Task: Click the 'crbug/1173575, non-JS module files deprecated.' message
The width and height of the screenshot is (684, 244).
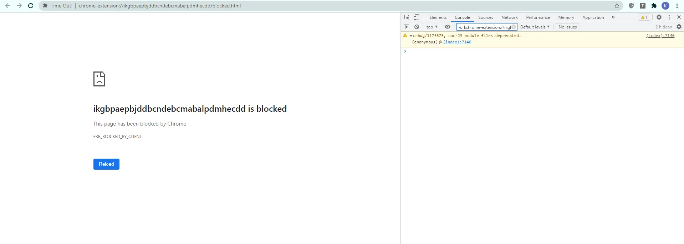Action: 467,36
